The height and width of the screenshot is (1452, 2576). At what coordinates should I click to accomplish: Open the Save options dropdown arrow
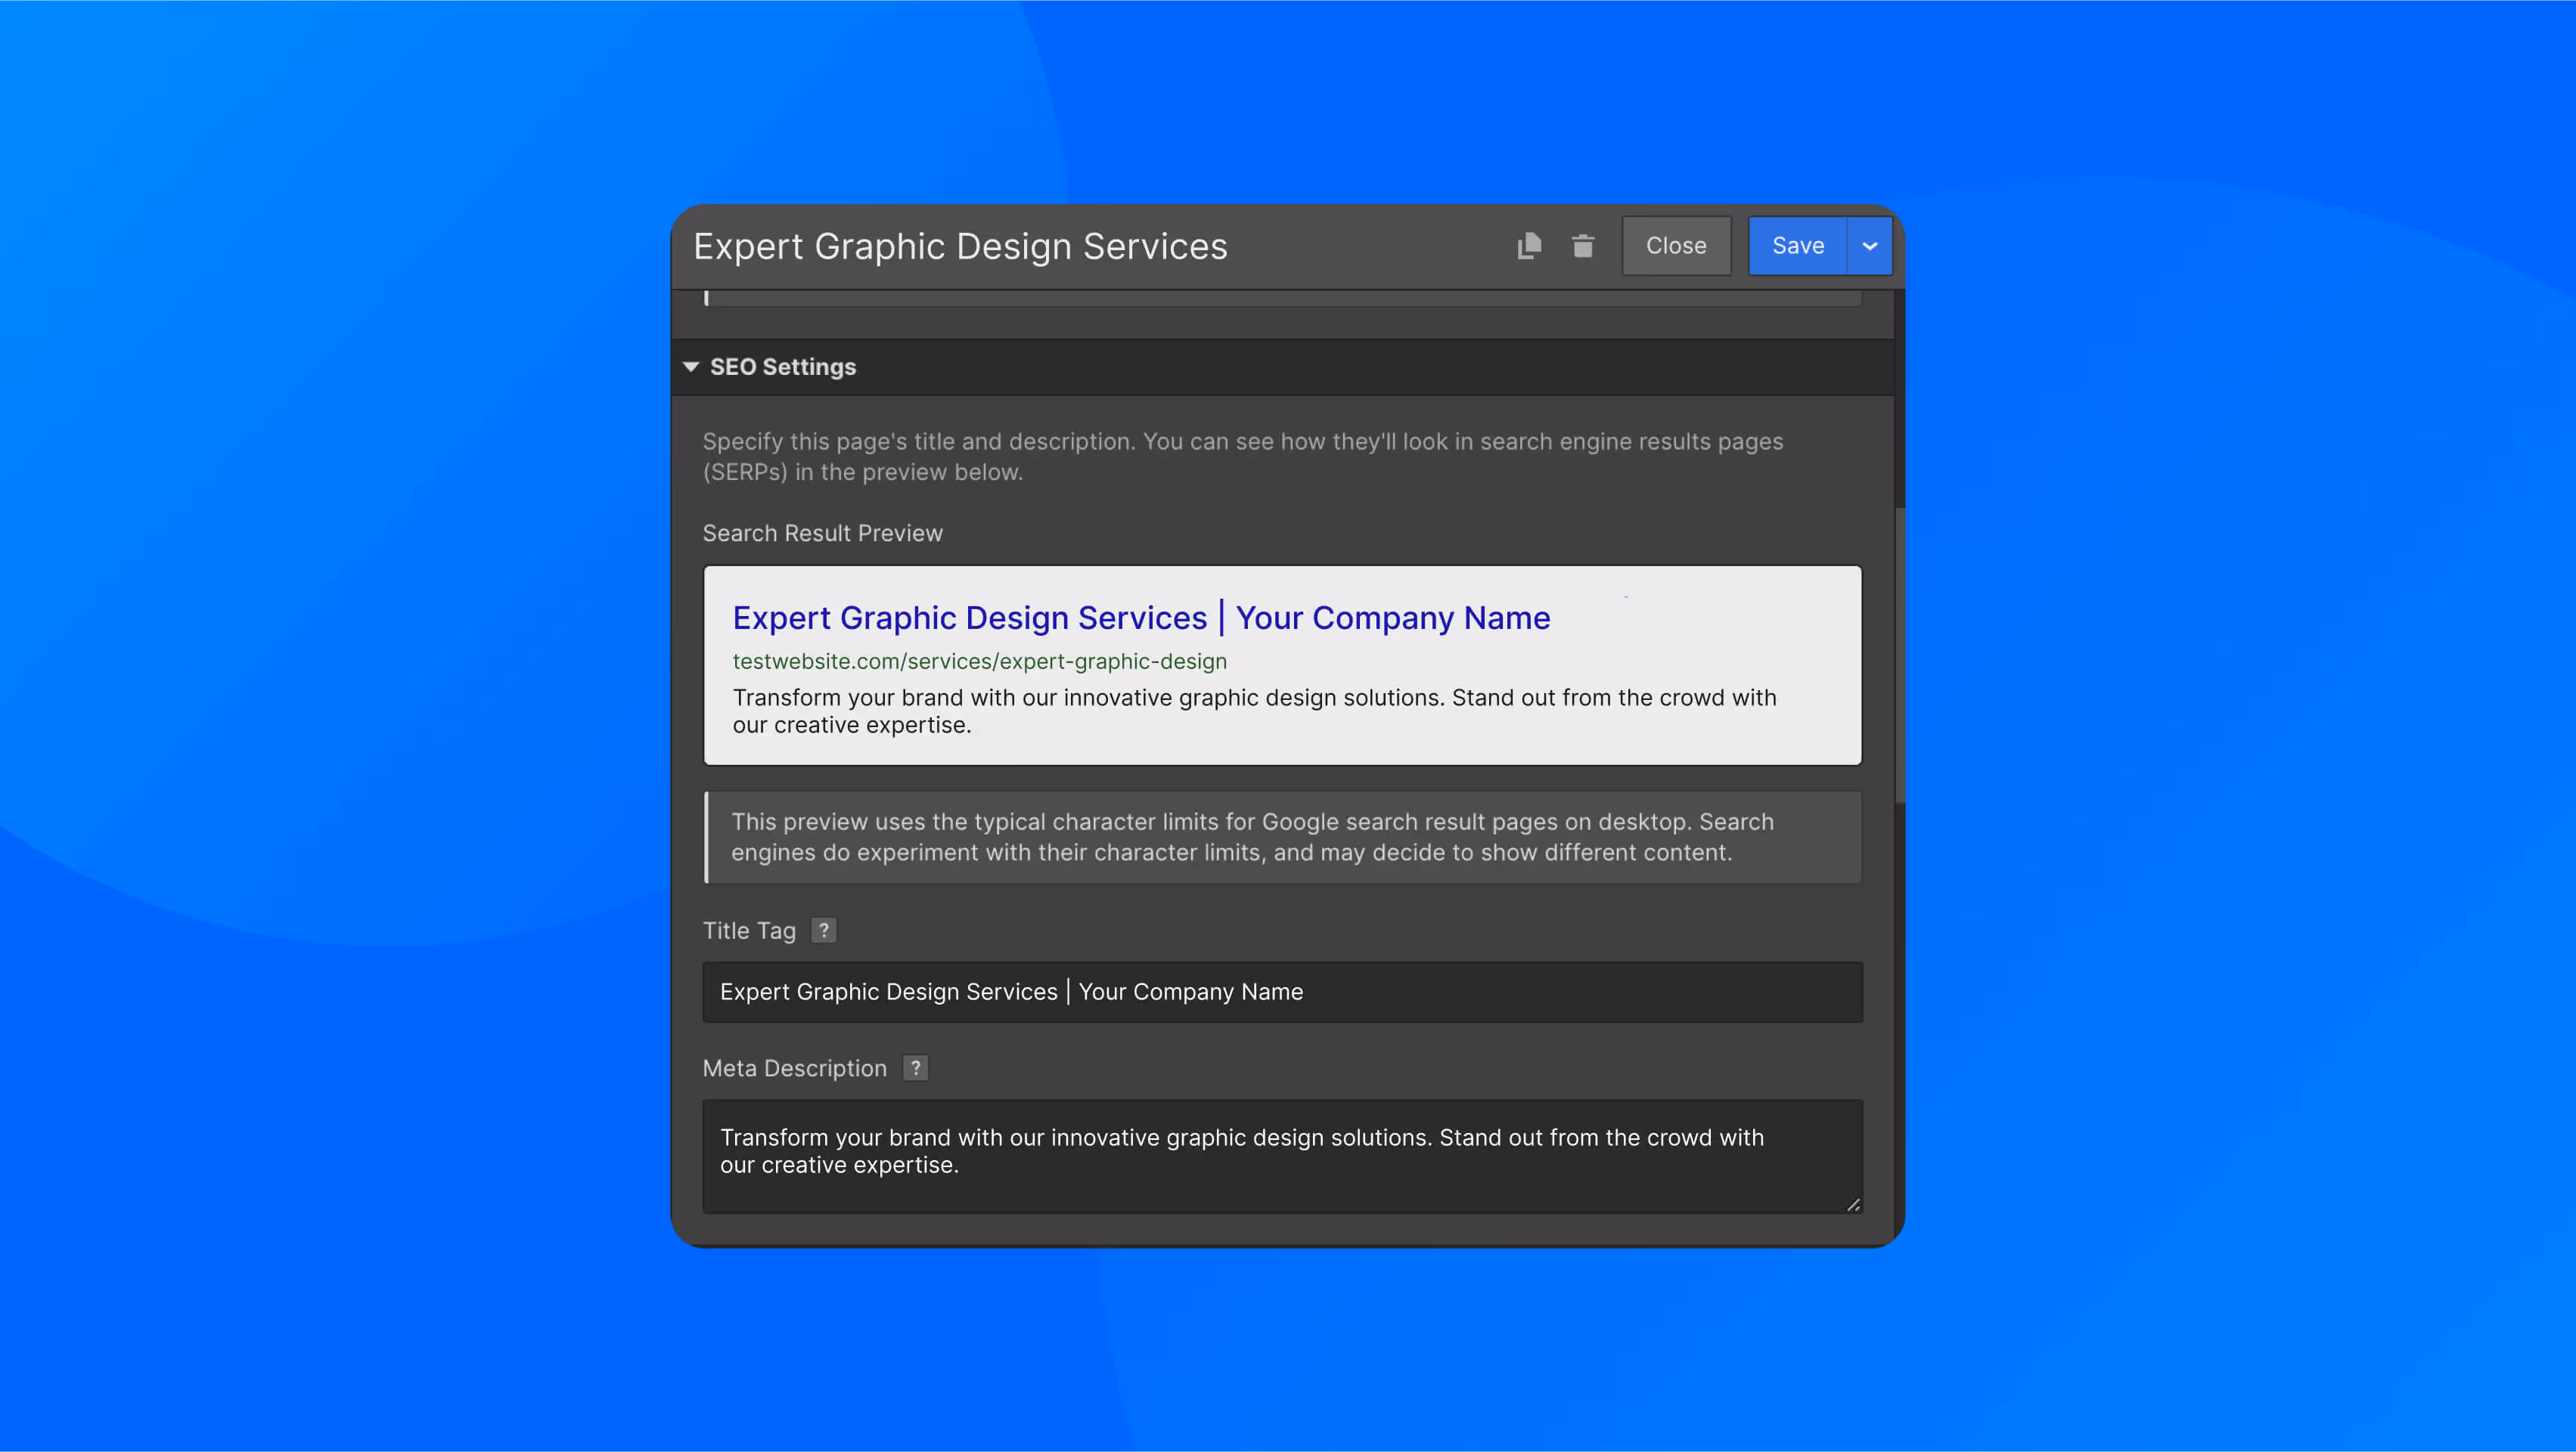(x=1869, y=246)
